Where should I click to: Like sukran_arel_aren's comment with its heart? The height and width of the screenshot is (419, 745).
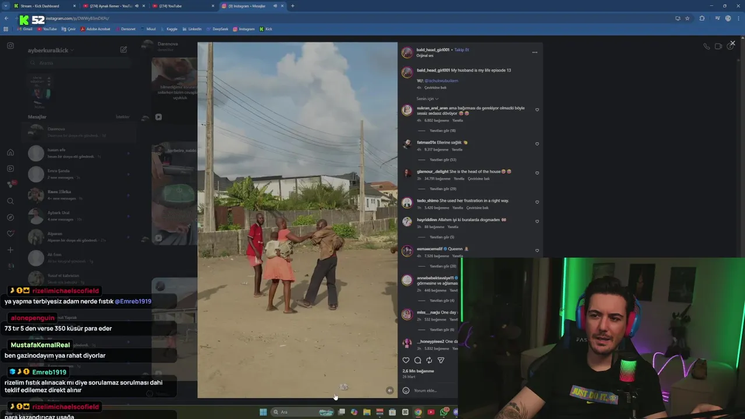click(537, 110)
